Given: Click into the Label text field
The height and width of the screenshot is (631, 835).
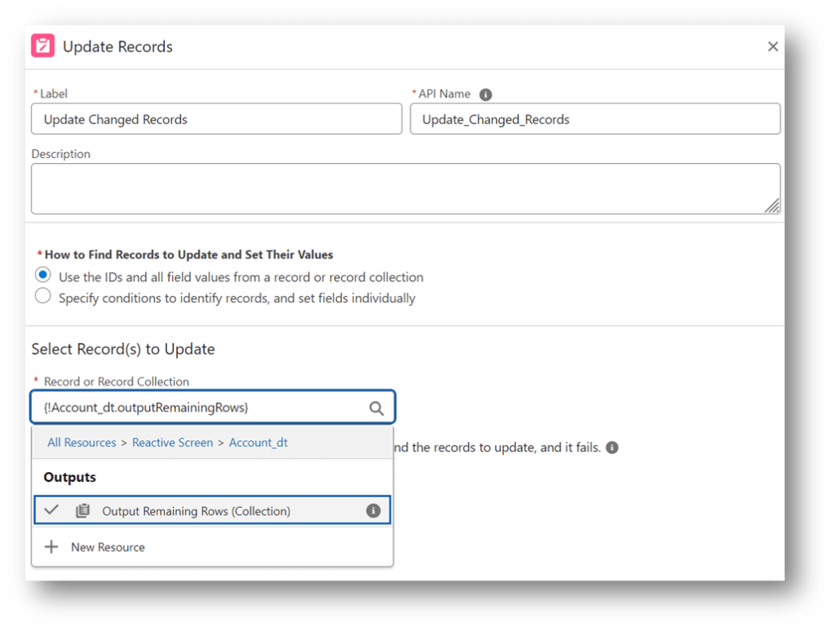Looking at the screenshot, I should tap(216, 119).
